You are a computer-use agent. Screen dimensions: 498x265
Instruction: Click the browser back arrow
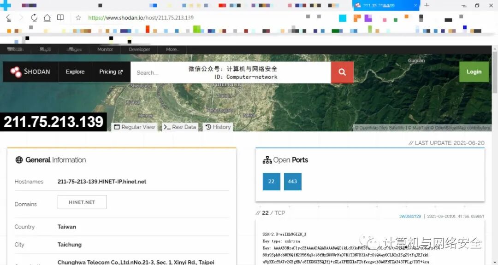[9, 18]
